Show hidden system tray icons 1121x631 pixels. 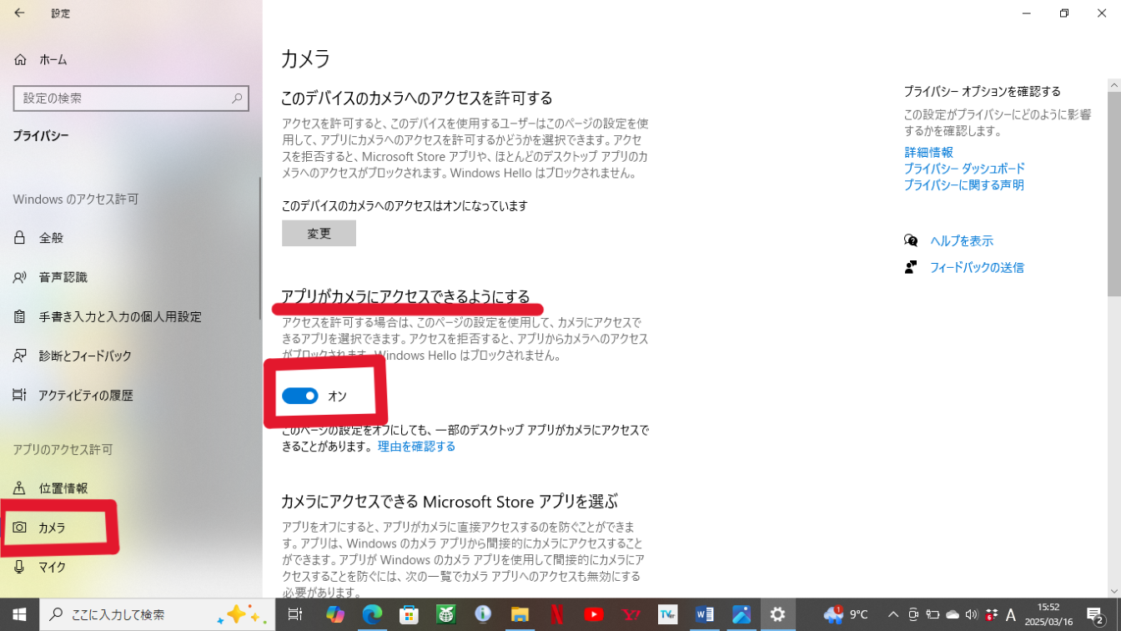892,614
